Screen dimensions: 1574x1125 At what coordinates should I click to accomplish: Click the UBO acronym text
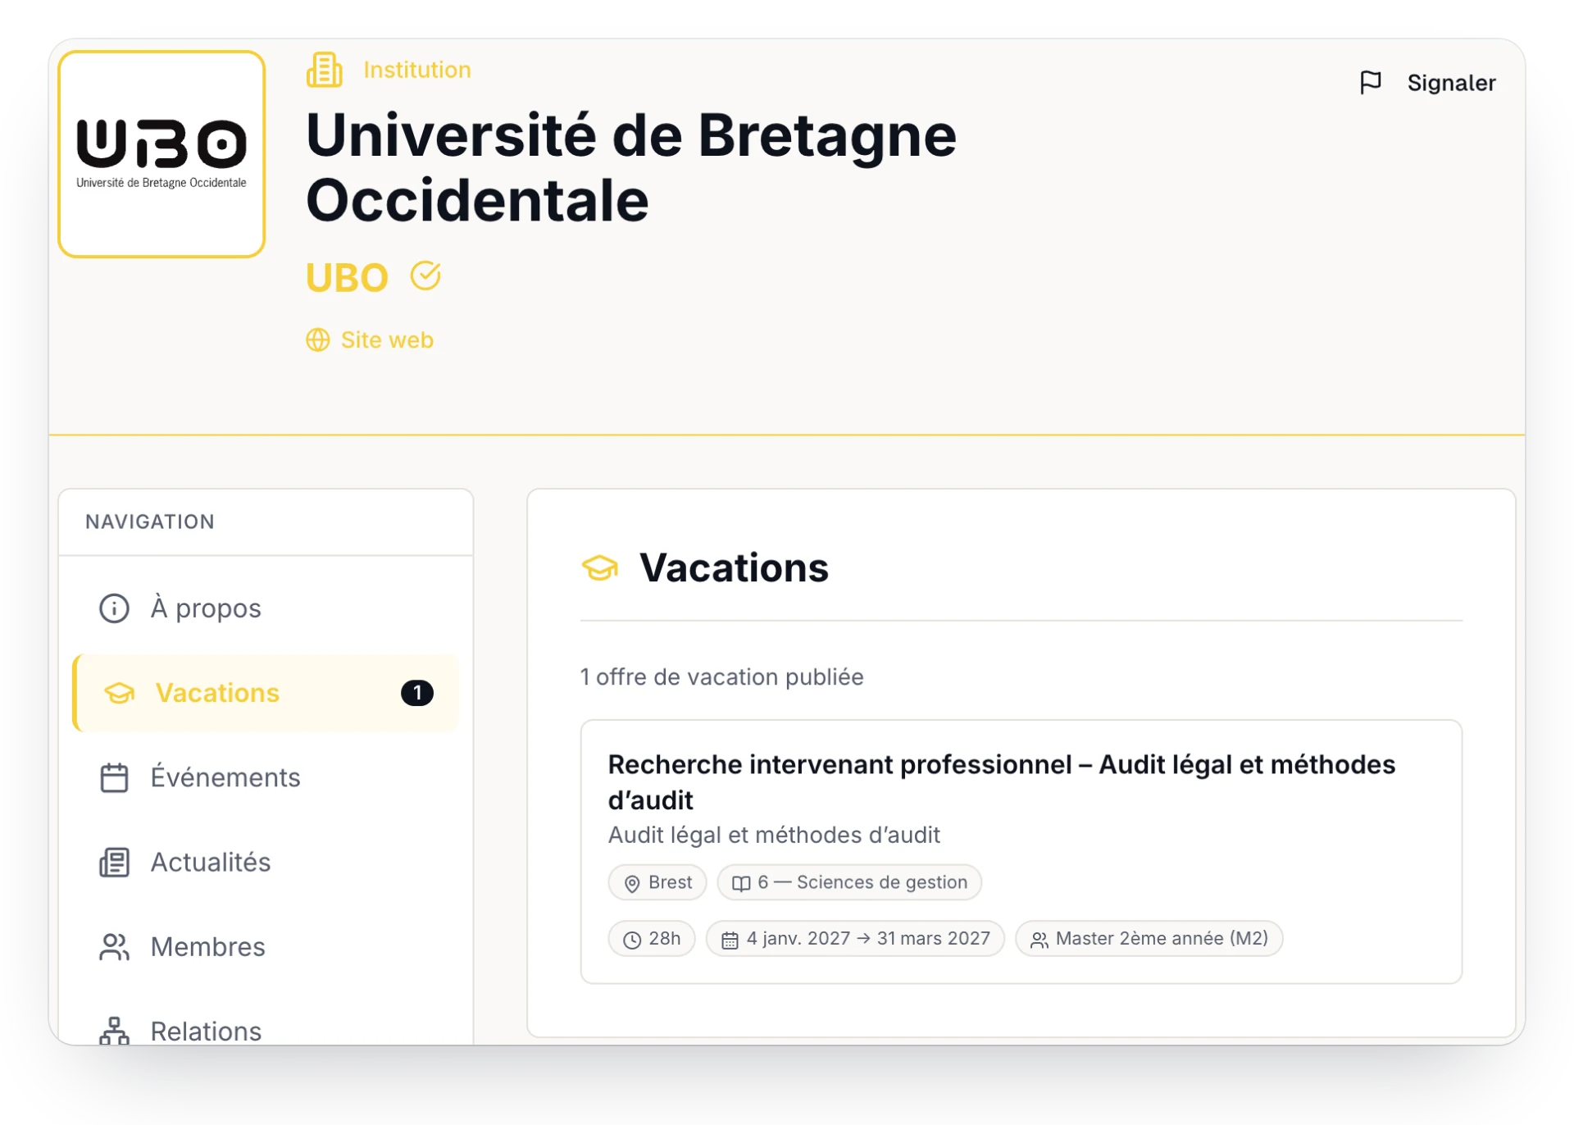pyautogui.click(x=347, y=278)
